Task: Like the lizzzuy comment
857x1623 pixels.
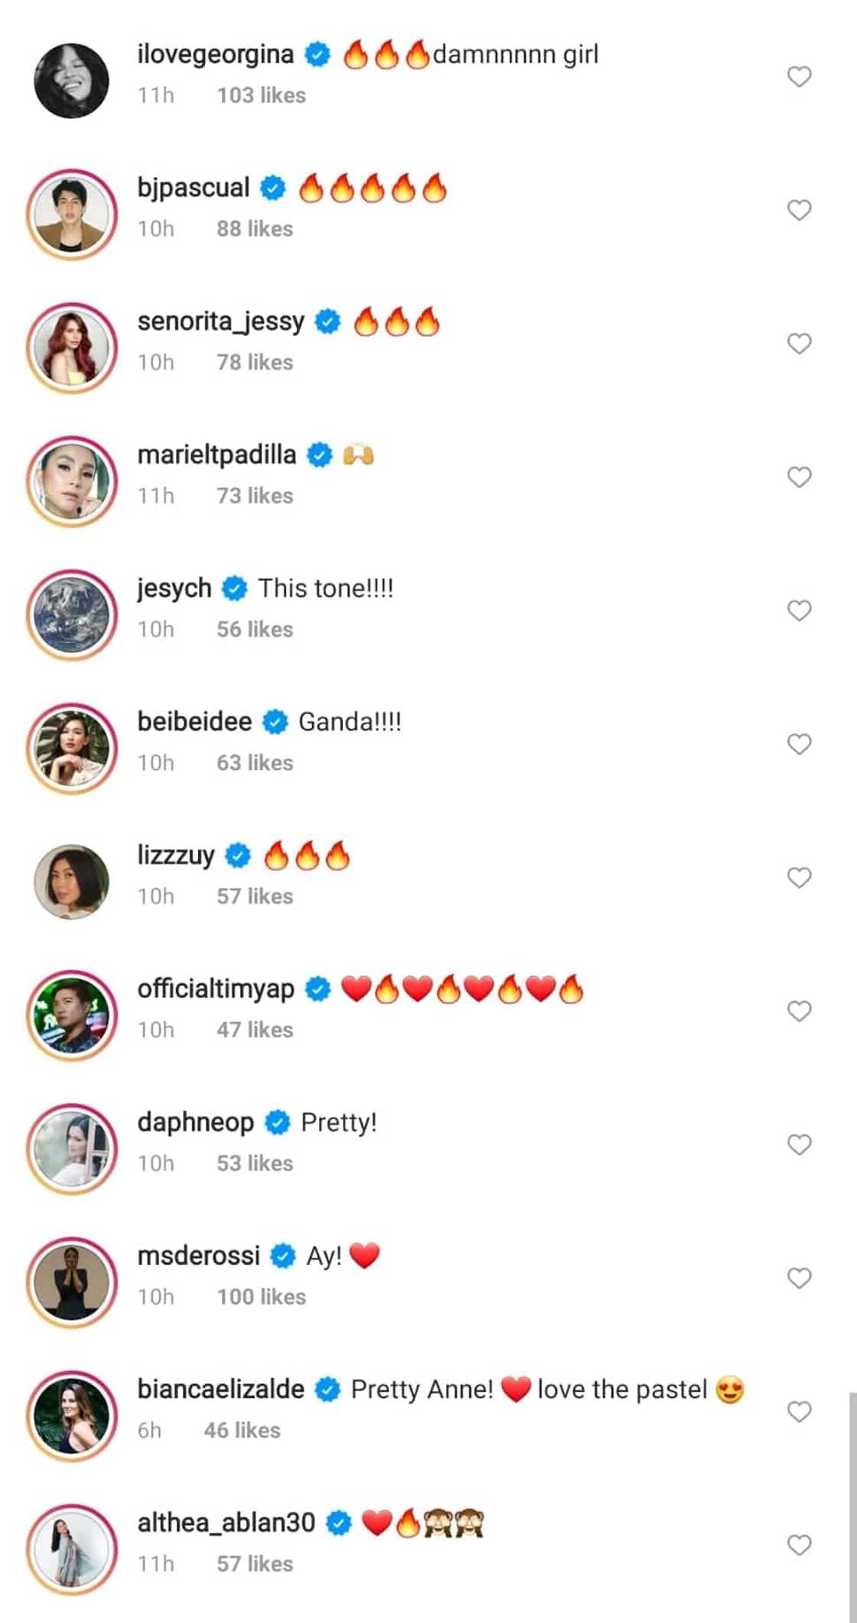Action: 799,877
